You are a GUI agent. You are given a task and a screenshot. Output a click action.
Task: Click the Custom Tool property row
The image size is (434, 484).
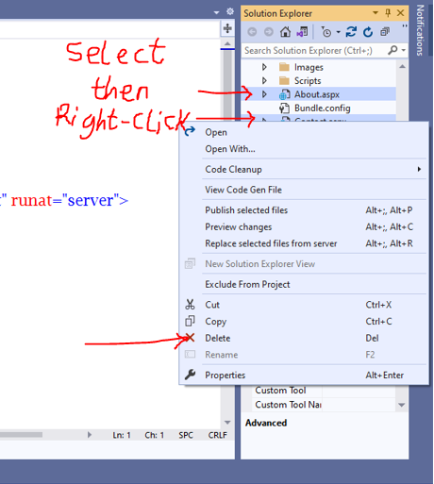(x=324, y=391)
